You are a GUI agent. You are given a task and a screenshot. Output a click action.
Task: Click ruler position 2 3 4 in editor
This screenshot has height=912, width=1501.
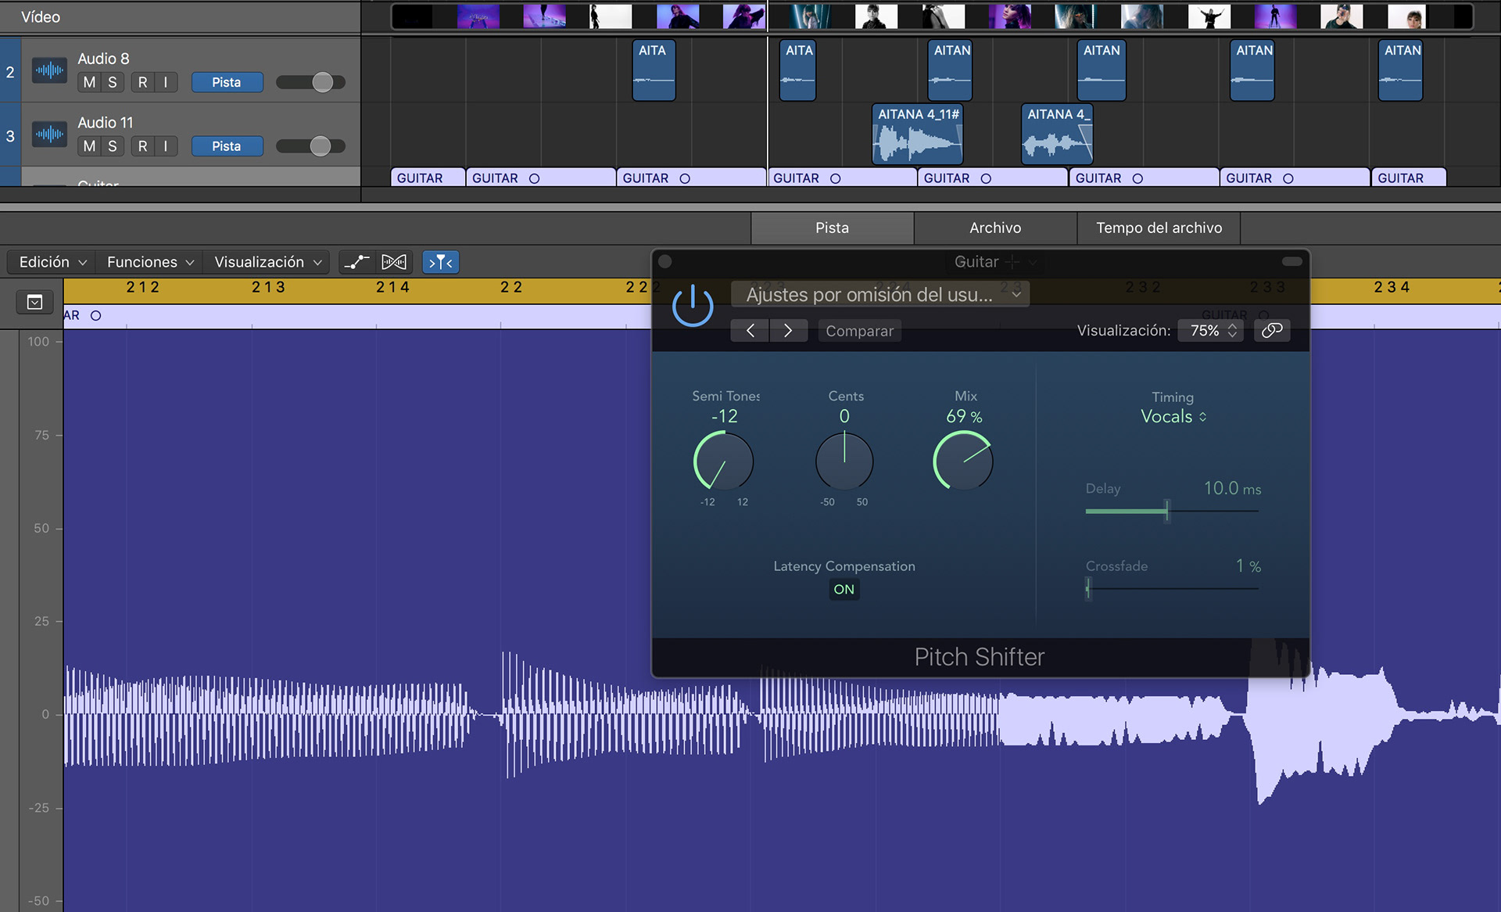[1392, 287]
